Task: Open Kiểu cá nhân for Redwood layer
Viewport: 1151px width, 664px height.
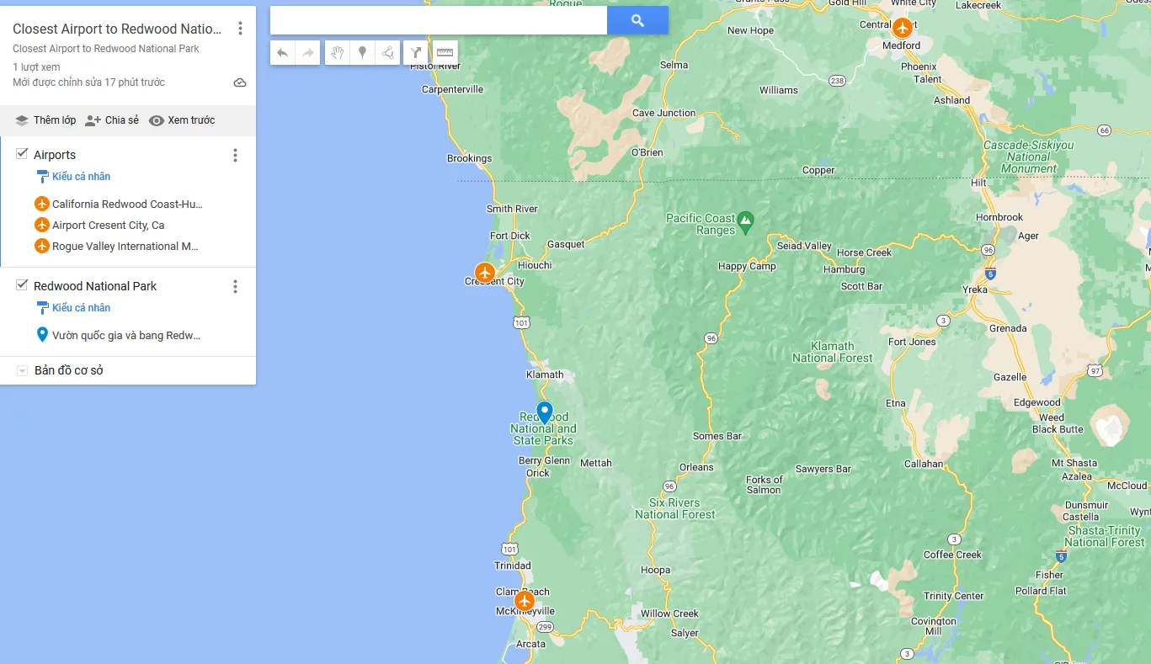Action: 82,308
